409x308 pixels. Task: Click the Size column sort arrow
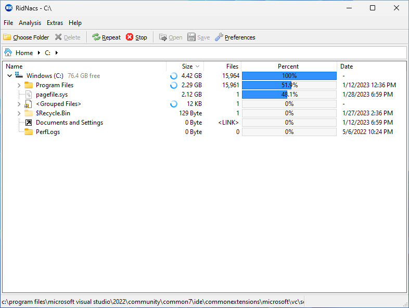[197, 66]
